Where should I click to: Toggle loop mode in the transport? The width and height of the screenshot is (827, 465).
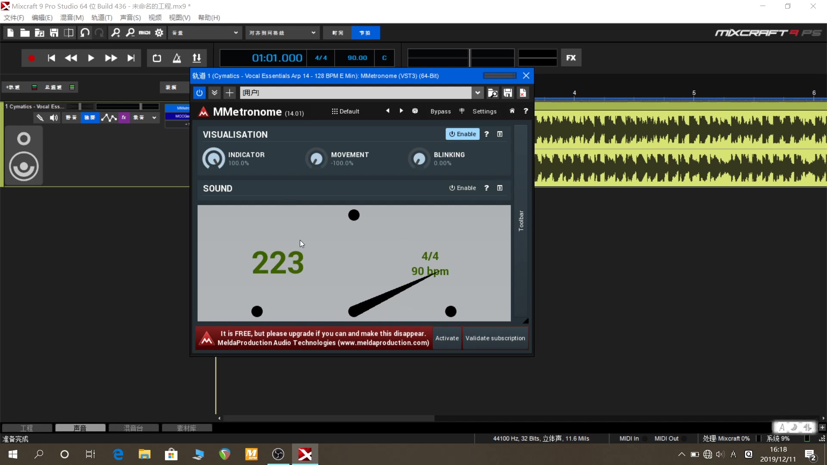(157, 58)
